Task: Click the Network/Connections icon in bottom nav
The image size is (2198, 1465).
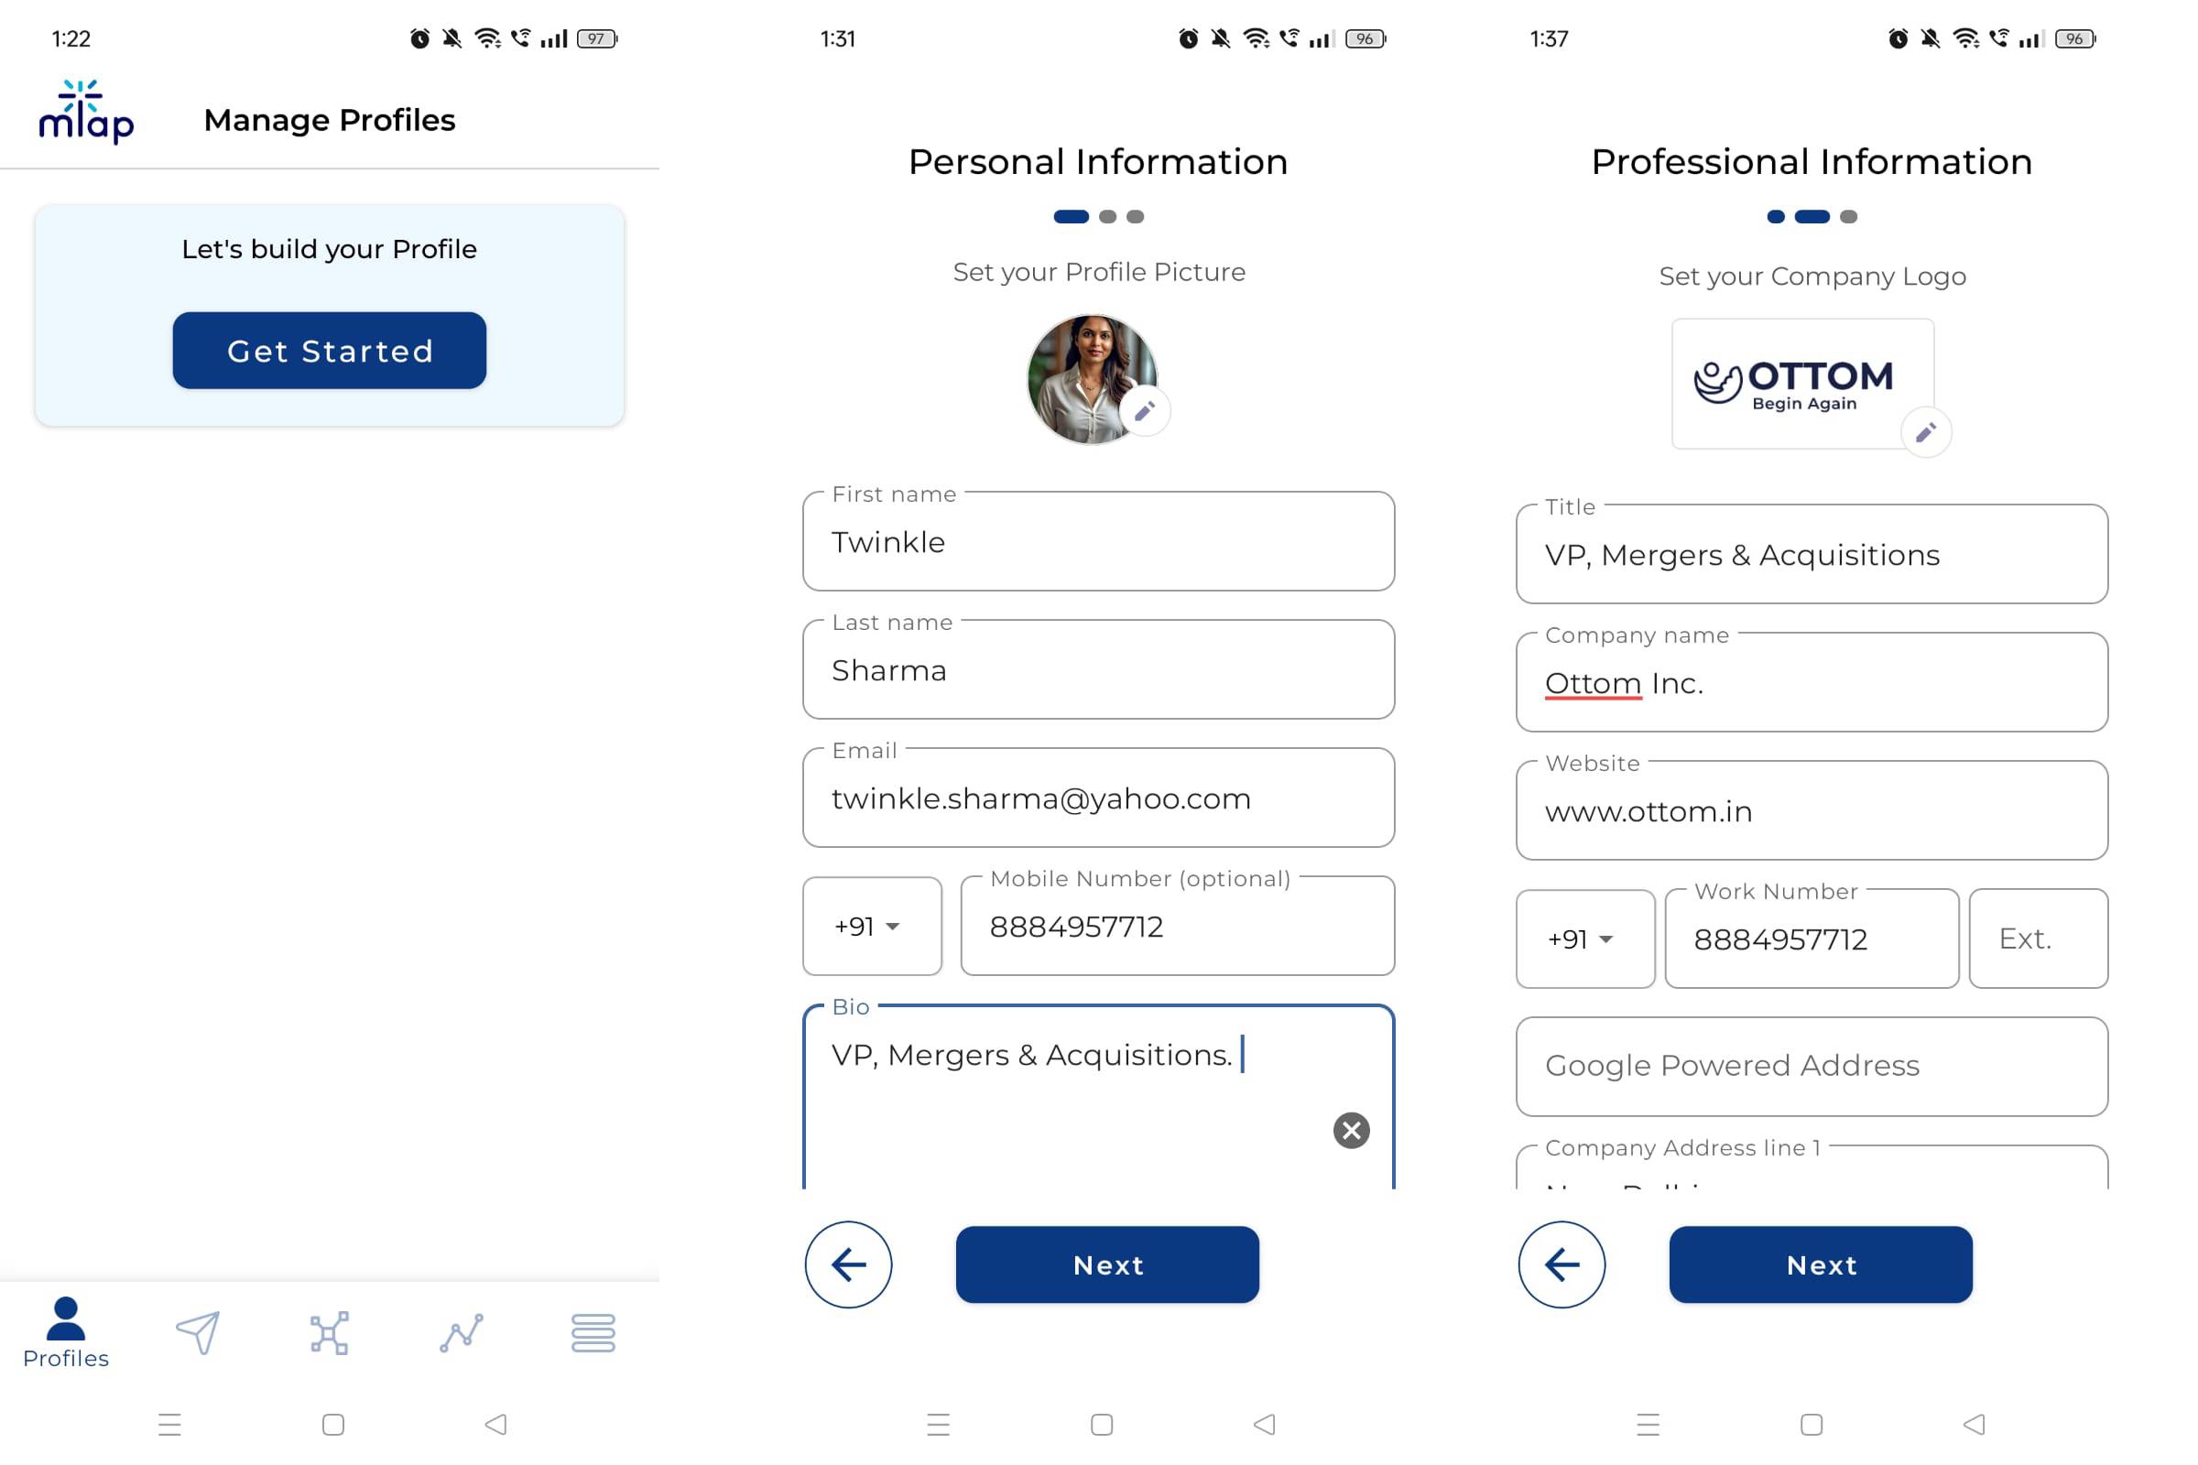Action: [327, 1332]
